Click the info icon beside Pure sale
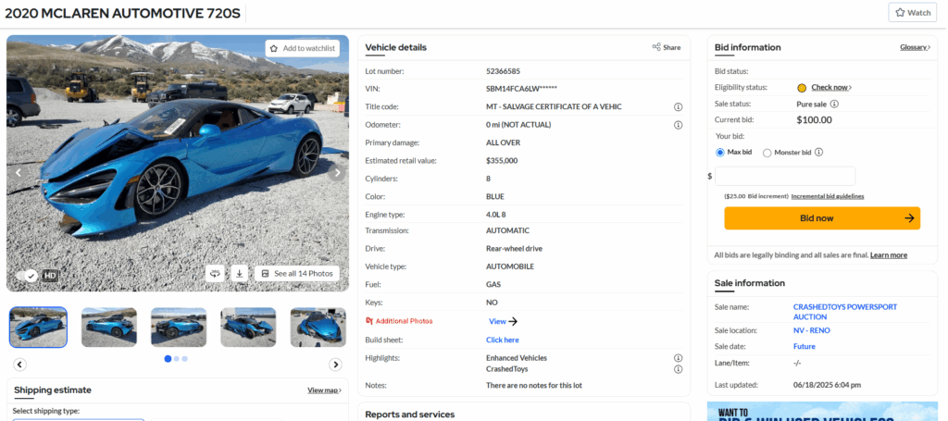 (834, 104)
